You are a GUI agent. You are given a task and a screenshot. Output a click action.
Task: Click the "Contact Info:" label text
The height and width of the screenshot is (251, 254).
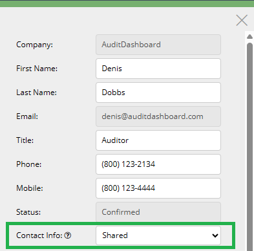tap(39, 235)
